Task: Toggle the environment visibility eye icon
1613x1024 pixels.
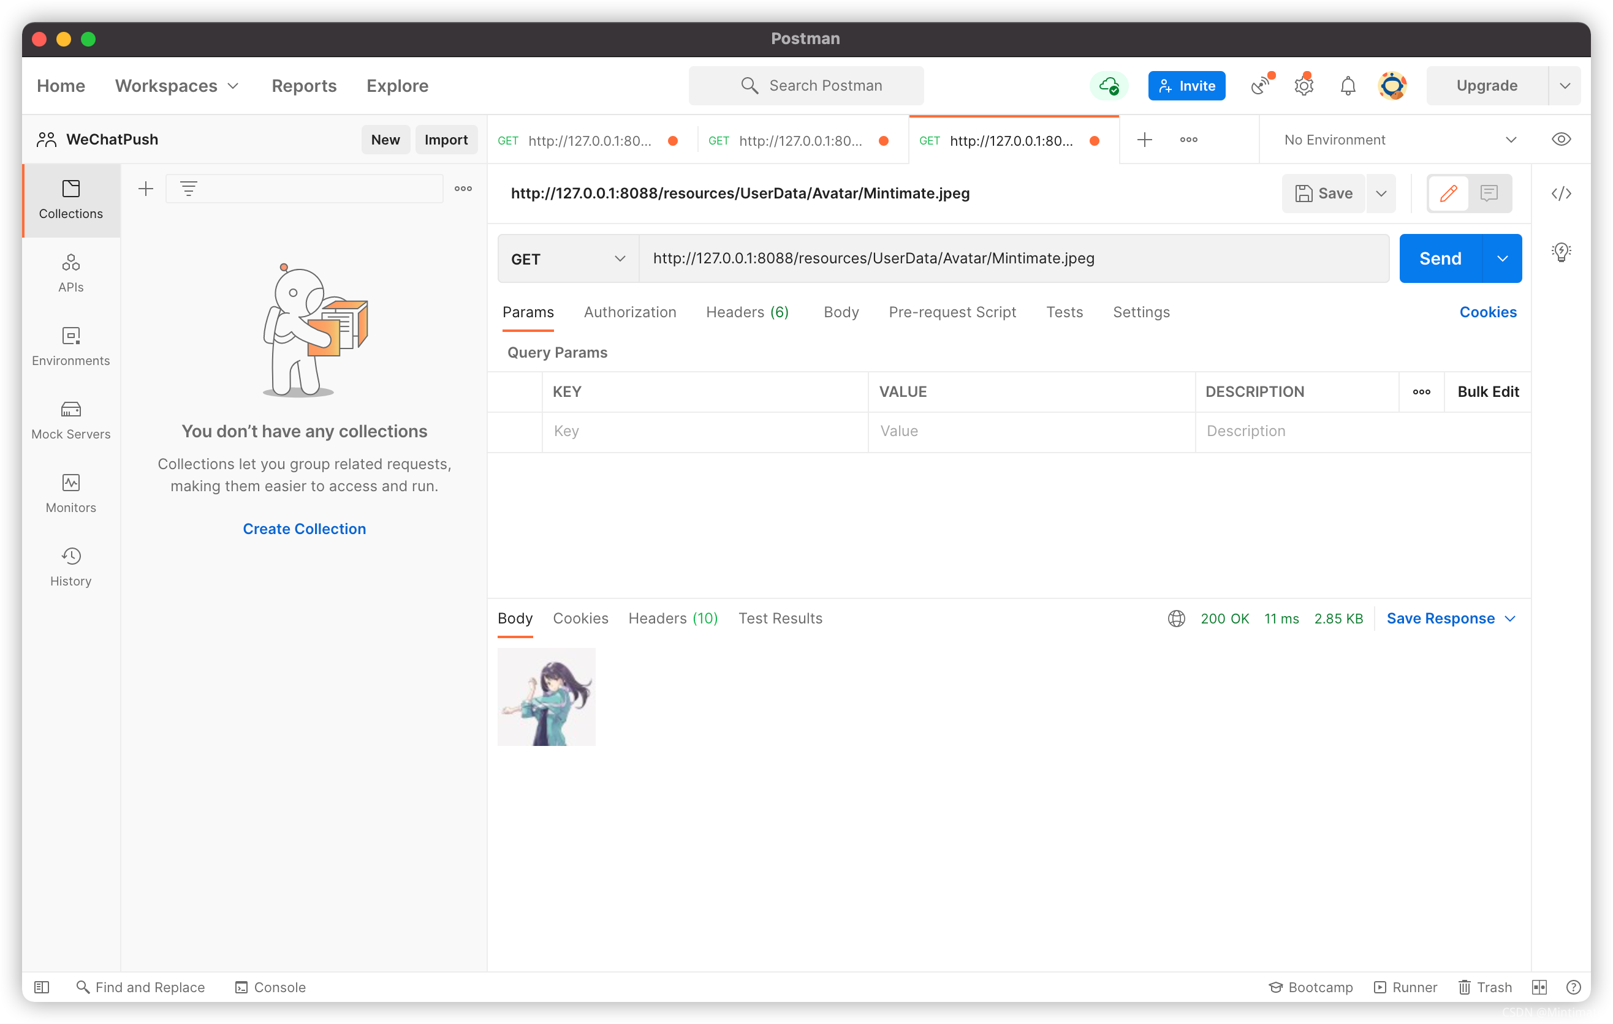Action: [1562, 138]
